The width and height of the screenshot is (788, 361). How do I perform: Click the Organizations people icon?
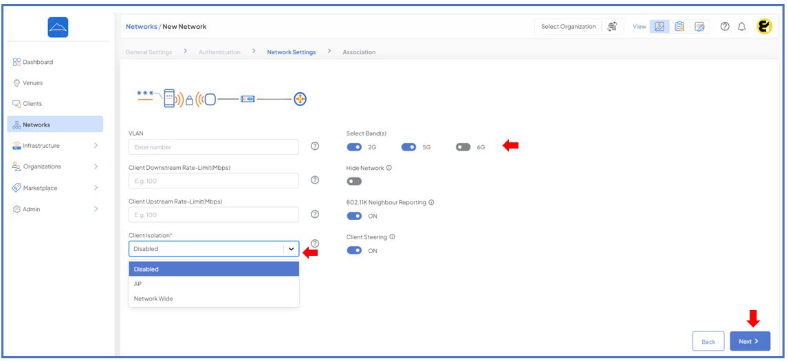click(x=17, y=166)
